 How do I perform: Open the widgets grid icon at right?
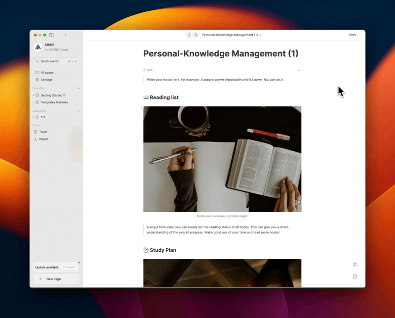point(355,264)
